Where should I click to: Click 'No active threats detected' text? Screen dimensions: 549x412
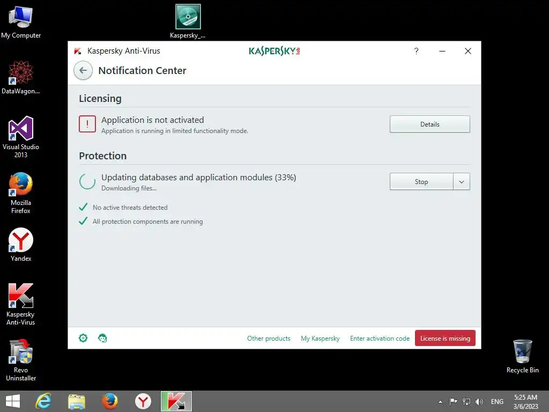pos(130,208)
